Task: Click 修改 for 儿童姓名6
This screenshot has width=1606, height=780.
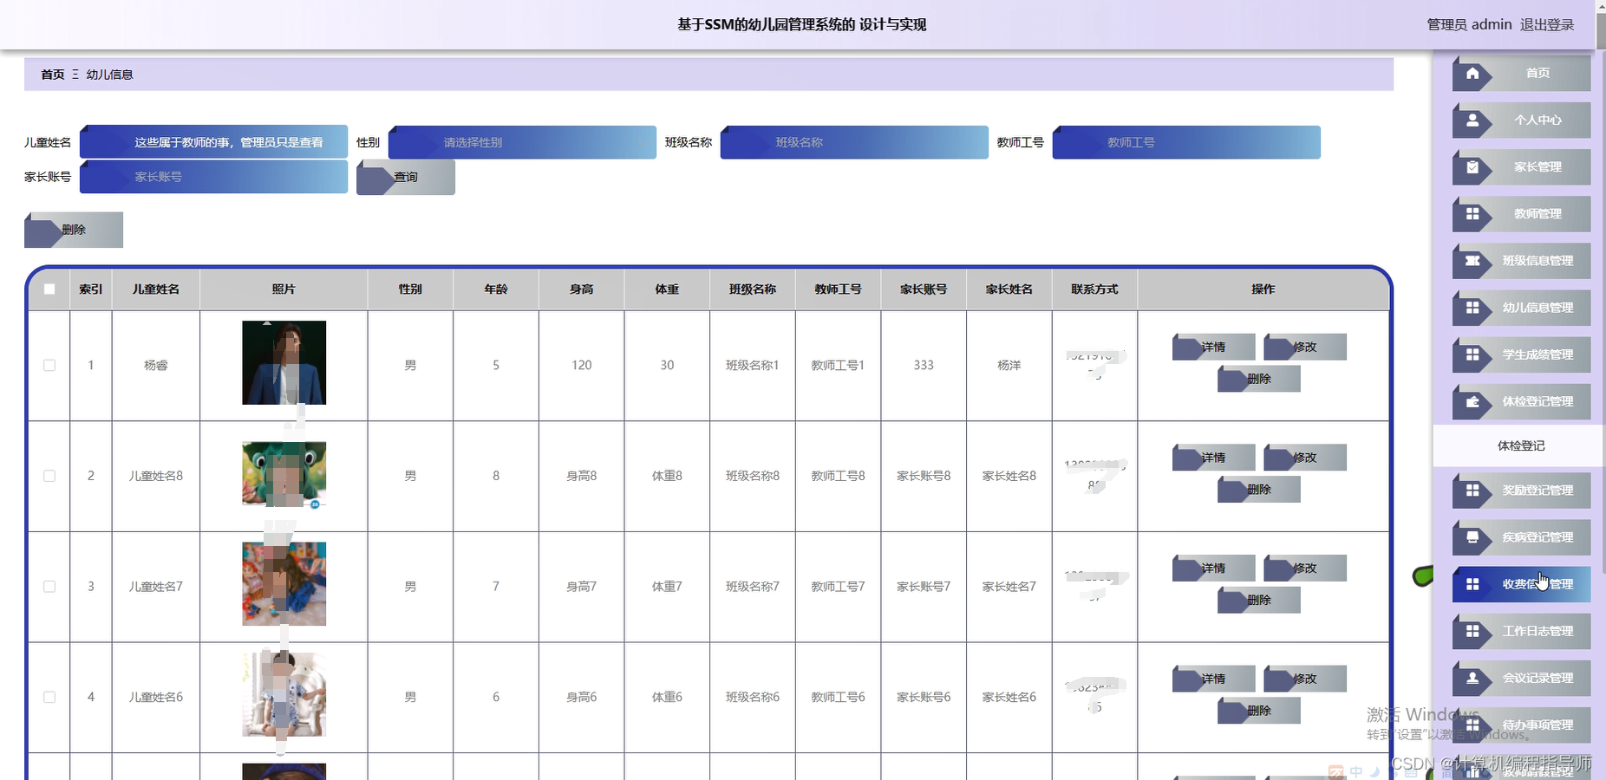Action: [1305, 679]
